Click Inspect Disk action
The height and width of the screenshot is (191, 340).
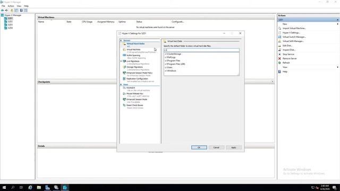pyautogui.click(x=289, y=50)
